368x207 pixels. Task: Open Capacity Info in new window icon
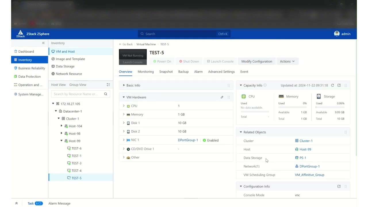tap(339, 85)
